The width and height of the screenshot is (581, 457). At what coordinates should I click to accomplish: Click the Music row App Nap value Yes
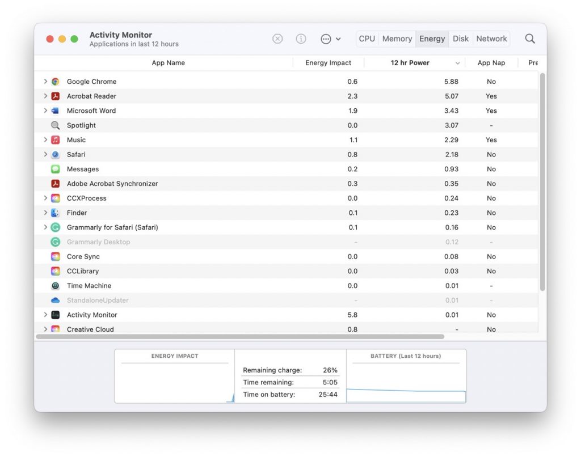tap(491, 139)
